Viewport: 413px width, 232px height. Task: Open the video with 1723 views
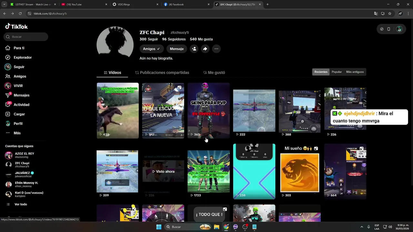click(x=209, y=171)
